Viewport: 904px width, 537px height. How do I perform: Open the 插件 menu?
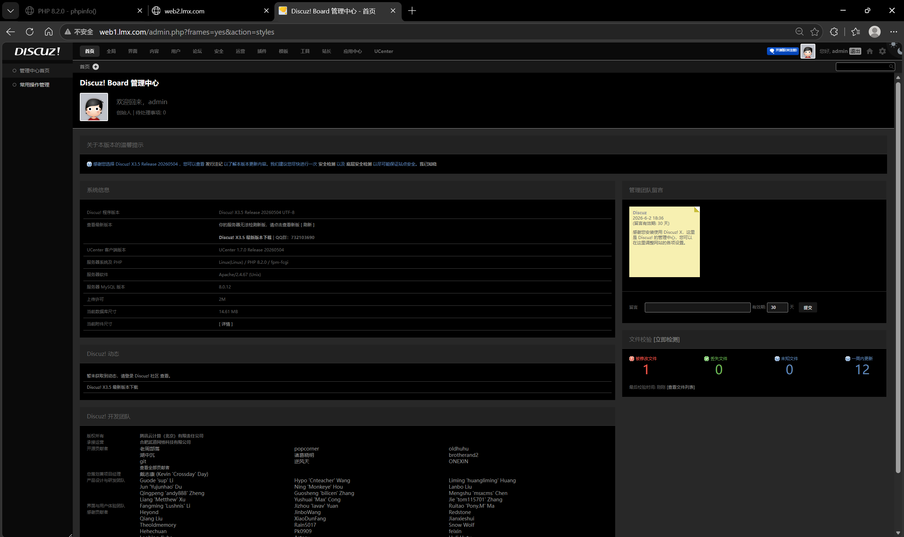262,51
